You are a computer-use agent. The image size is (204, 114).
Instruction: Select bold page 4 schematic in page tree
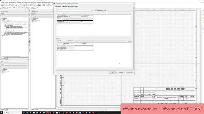click(15, 28)
